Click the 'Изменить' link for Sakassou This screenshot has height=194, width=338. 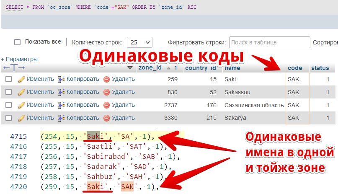pos(40,92)
